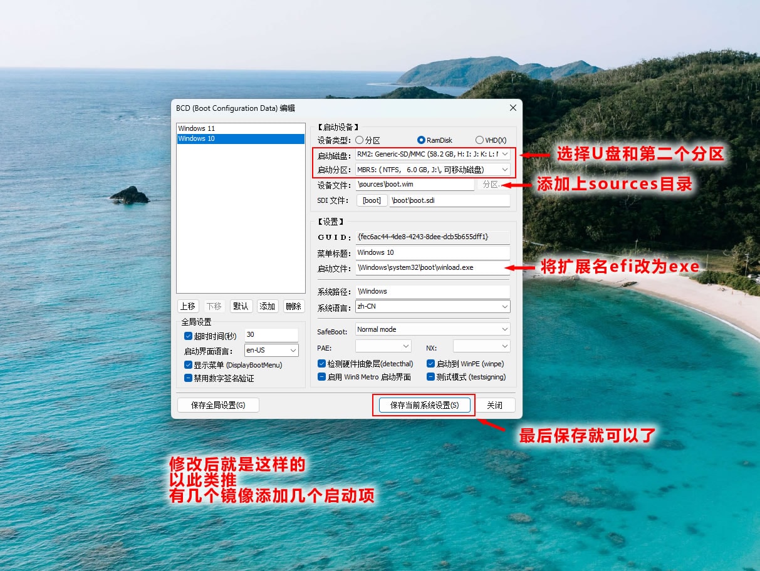Toggle 显示菜单 (DisplayBootMenu) checkbox
The image size is (760, 571).
(188, 365)
